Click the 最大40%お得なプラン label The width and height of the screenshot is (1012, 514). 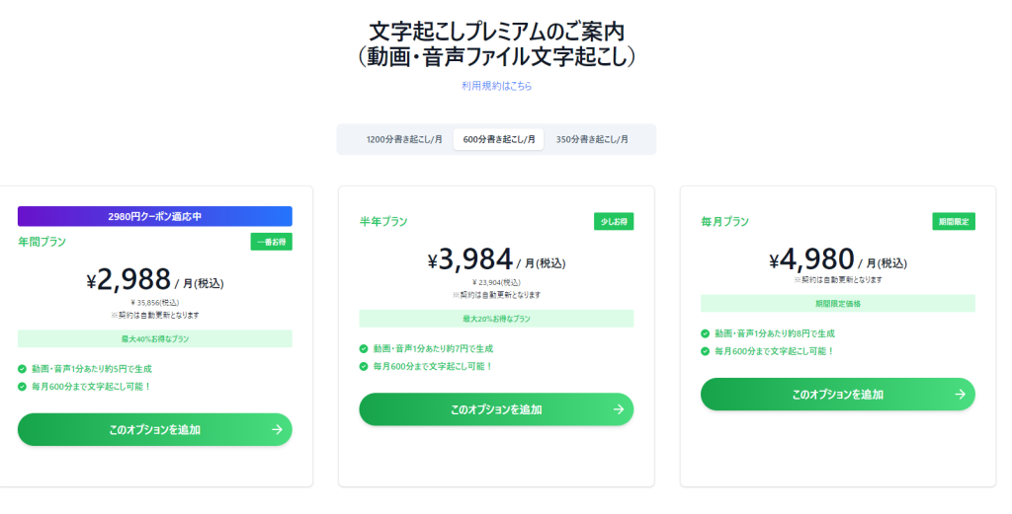tap(154, 338)
